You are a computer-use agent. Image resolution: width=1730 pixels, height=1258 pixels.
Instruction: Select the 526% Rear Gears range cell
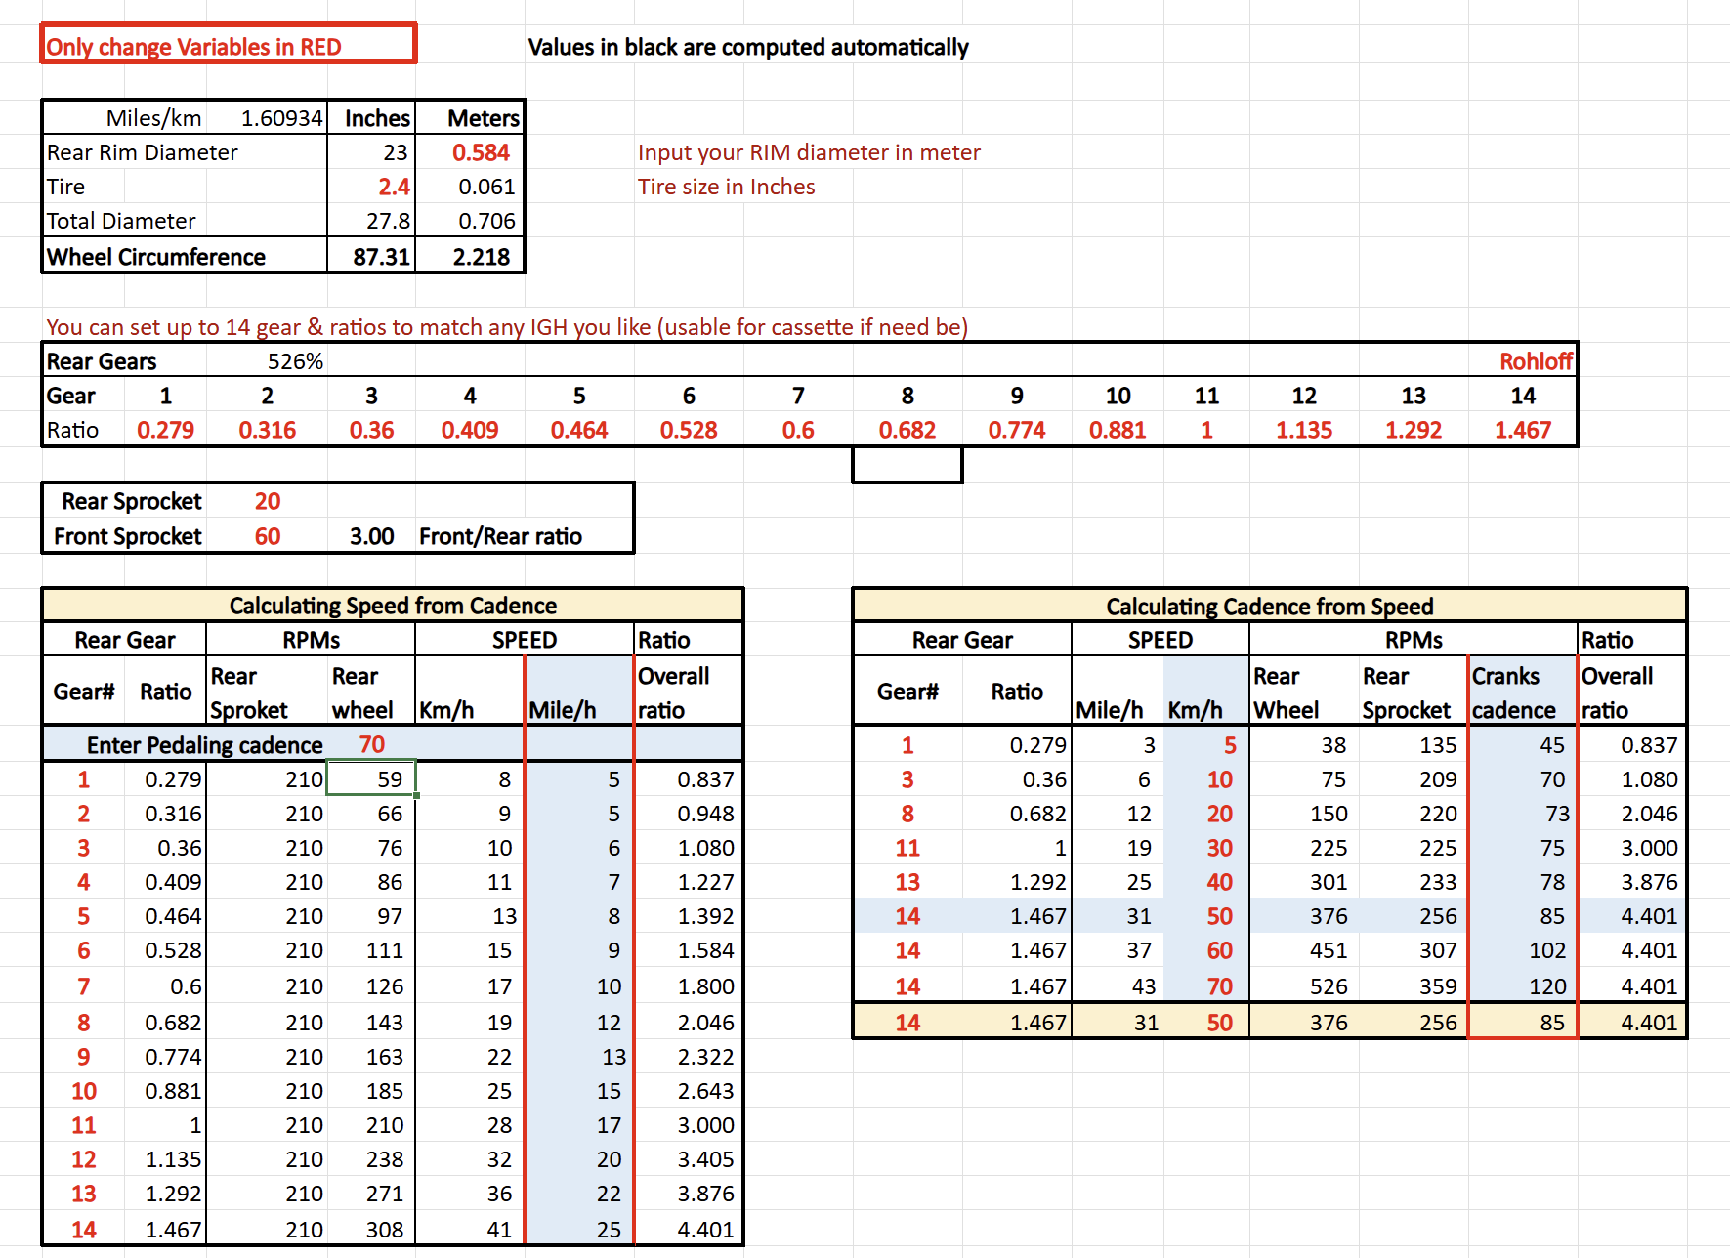click(295, 361)
